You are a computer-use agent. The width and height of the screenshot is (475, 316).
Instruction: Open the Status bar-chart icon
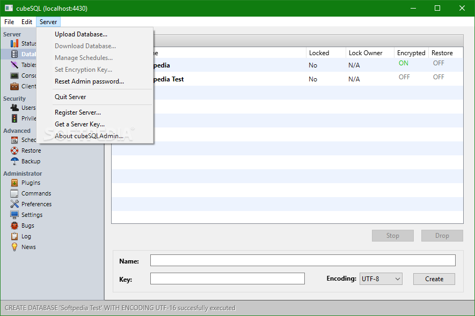tap(14, 43)
